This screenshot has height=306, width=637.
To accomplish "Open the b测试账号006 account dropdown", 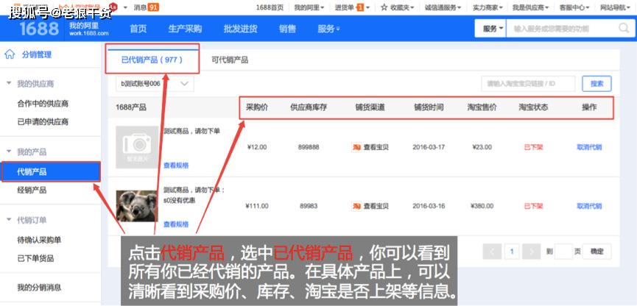I will tap(155, 84).
